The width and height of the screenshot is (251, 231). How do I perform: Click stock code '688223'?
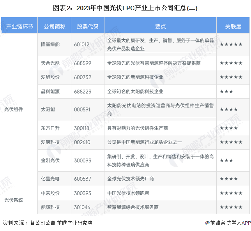coord(83,92)
